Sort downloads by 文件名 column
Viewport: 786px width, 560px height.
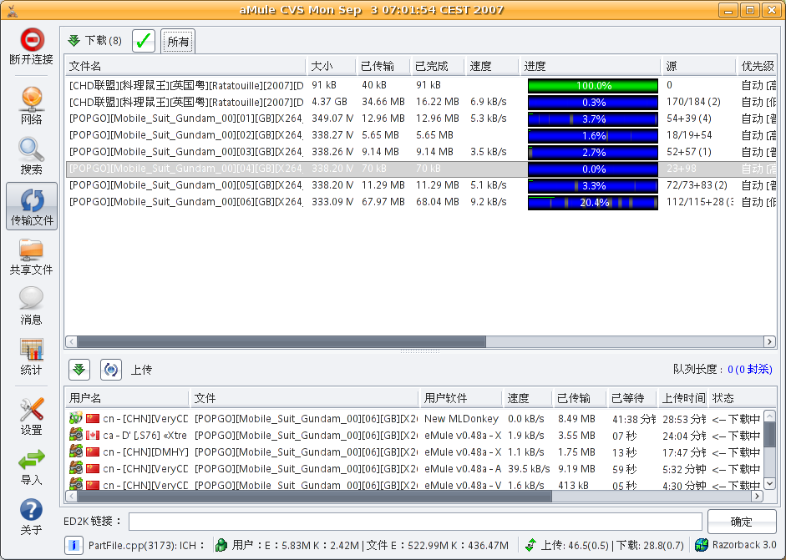(185, 66)
